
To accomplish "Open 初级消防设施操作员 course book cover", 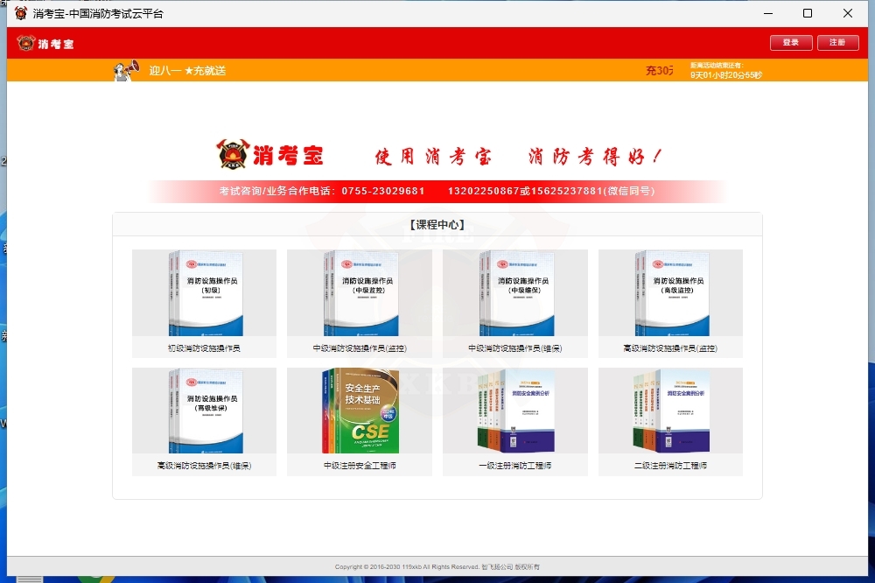I will tap(204, 293).
